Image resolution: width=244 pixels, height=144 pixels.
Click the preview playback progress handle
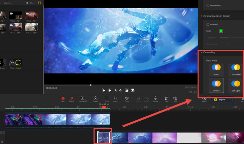pos(91,85)
